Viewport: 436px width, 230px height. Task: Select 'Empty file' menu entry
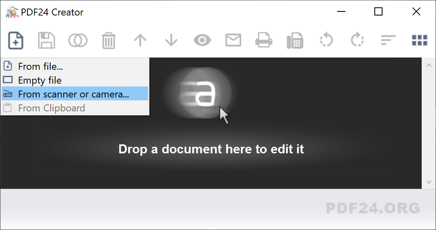click(x=40, y=80)
